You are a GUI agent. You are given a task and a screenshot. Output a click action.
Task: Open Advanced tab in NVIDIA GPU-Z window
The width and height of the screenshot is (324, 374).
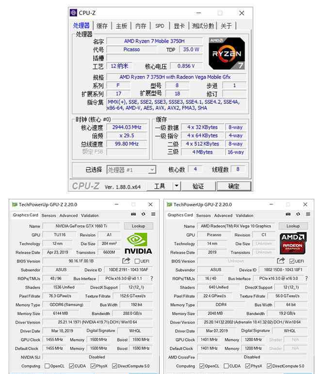[x=68, y=215]
